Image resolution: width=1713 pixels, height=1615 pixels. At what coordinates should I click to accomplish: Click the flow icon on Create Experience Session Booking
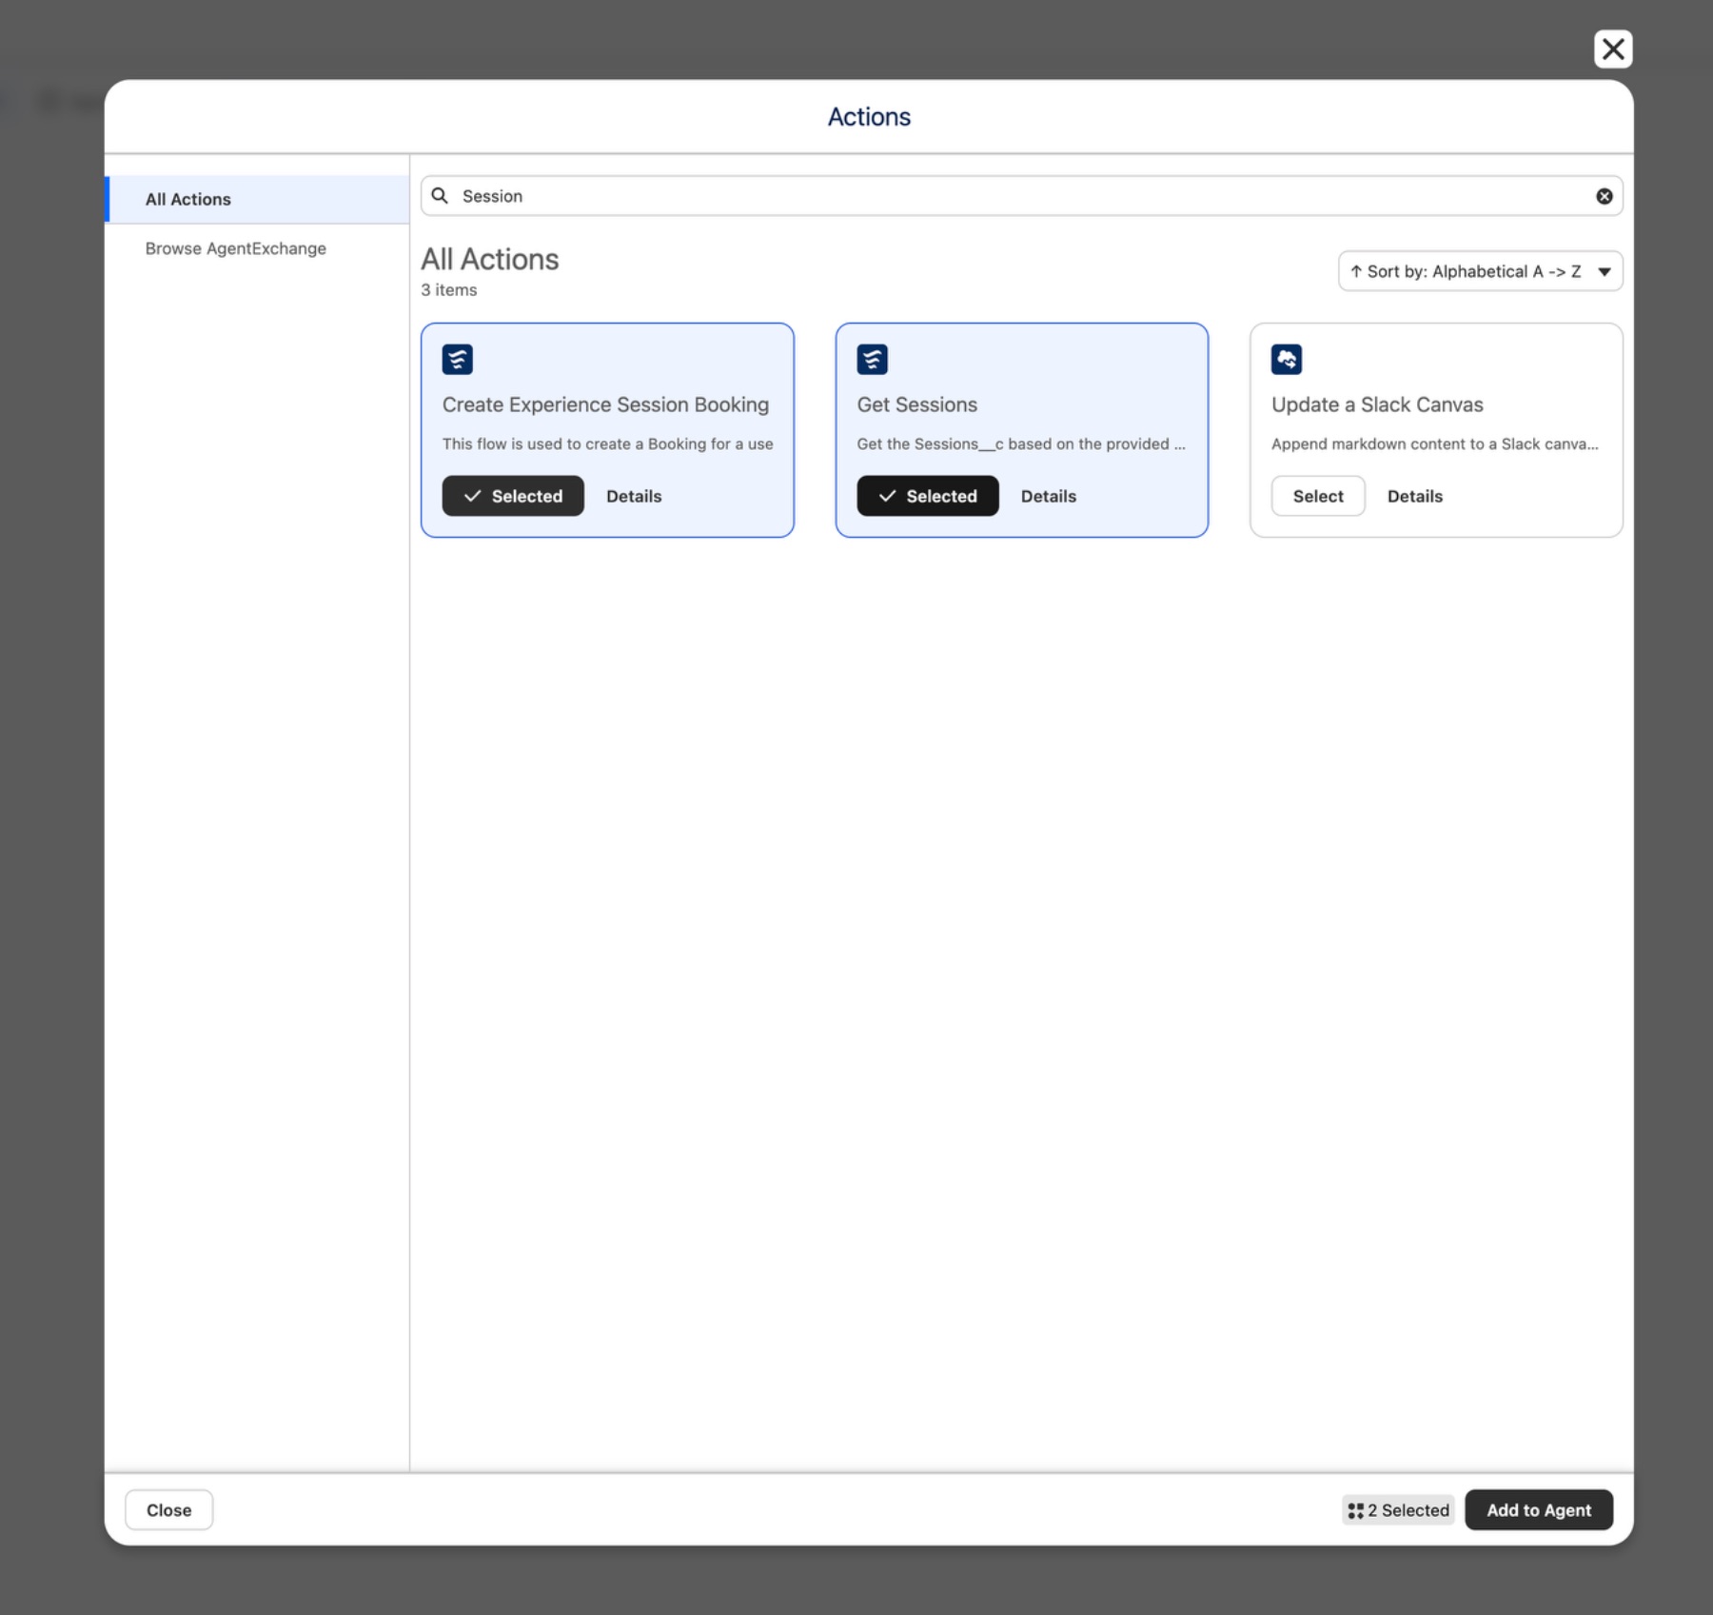[457, 360]
